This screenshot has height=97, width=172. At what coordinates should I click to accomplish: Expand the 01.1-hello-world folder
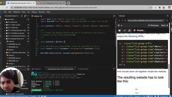[5, 25]
